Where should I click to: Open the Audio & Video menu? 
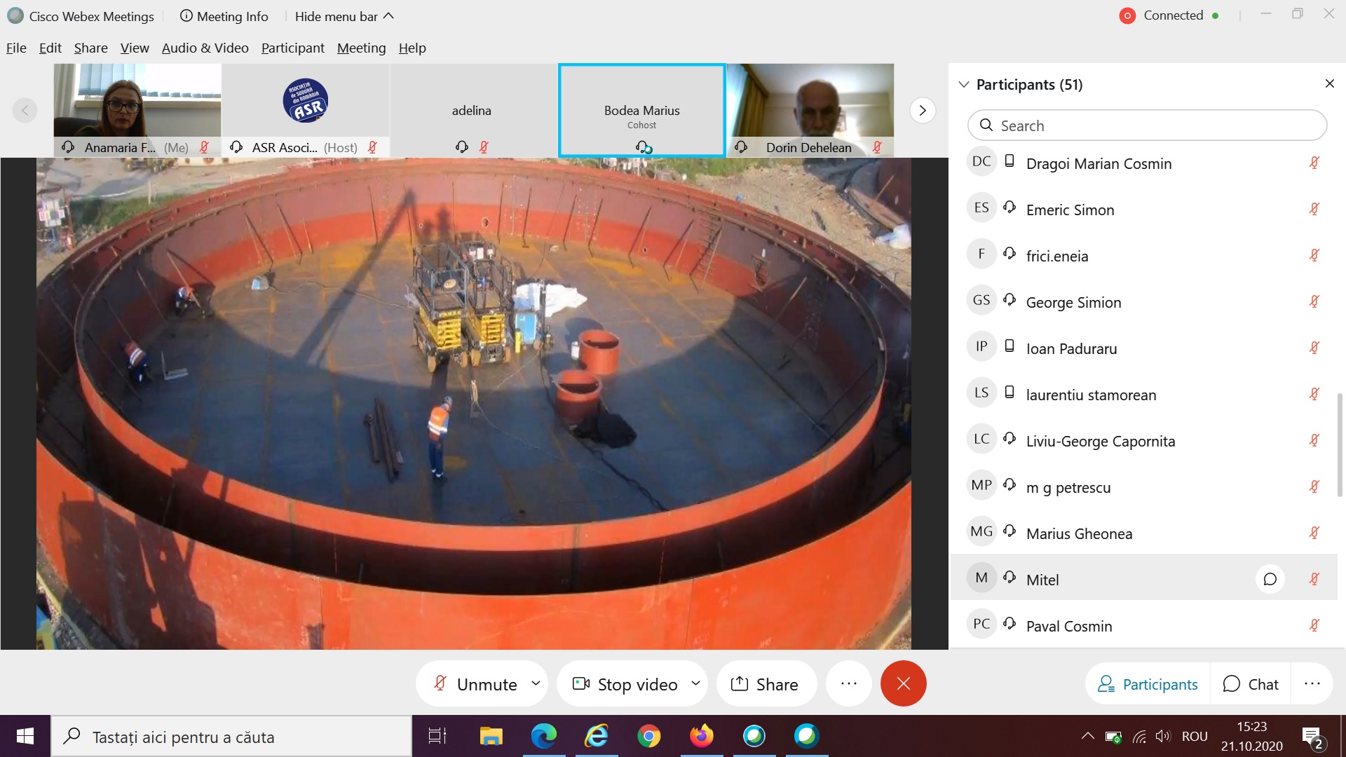click(x=205, y=48)
